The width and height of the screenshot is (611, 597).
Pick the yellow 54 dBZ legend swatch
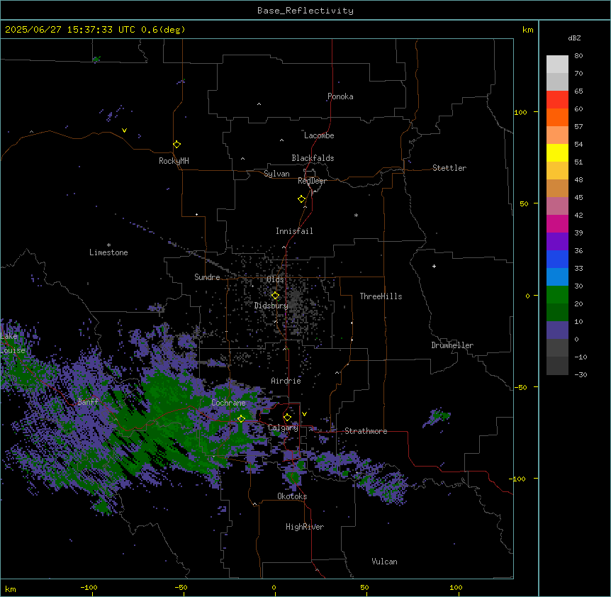557,152
